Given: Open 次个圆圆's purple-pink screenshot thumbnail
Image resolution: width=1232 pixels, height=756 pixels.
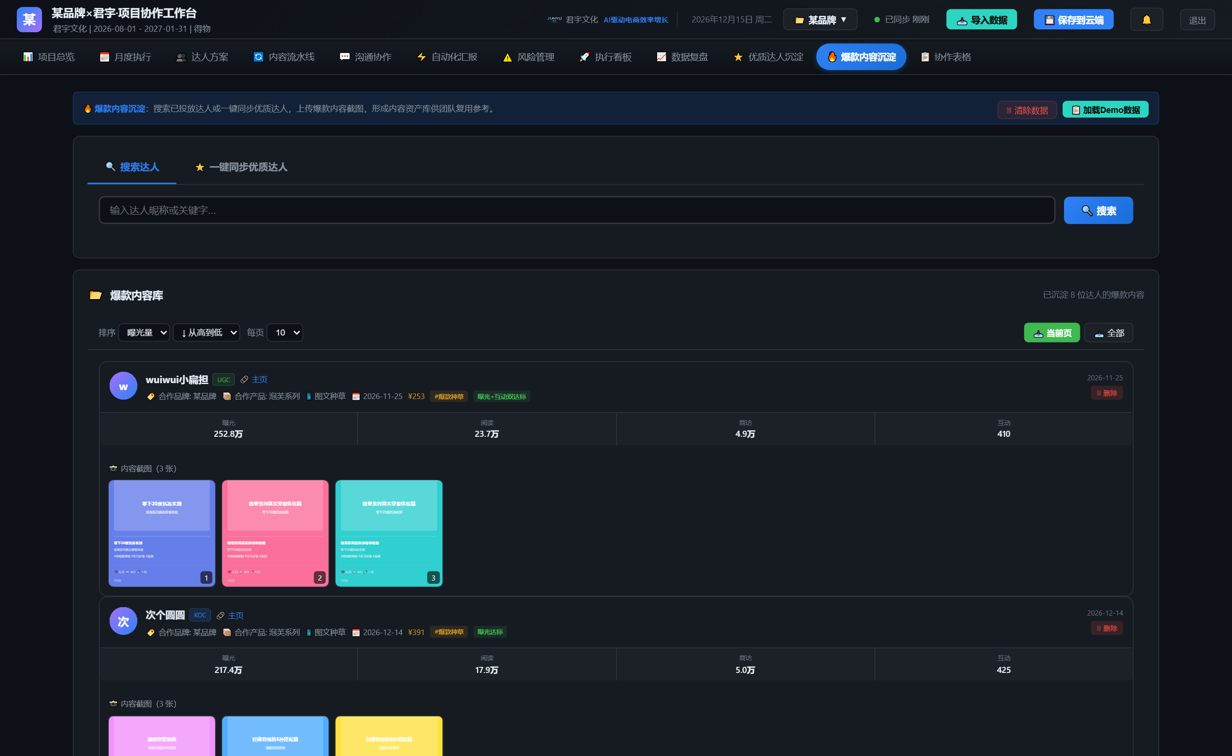Looking at the screenshot, I should tap(162, 736).
